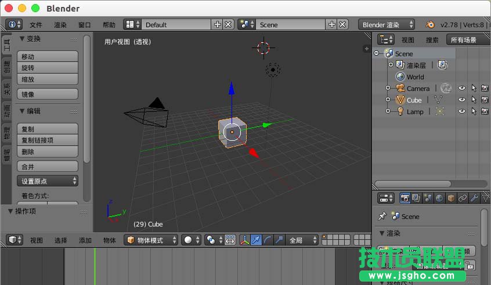This screenshot has height=285, width=491.
Task: Click the 合并 button
Action: pos(48,166)
